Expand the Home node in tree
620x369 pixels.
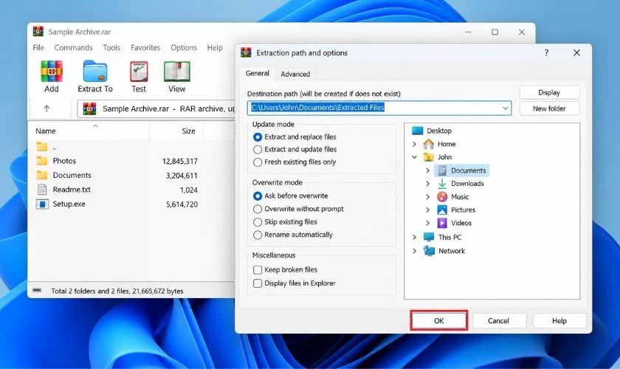(x=414, y=144)
